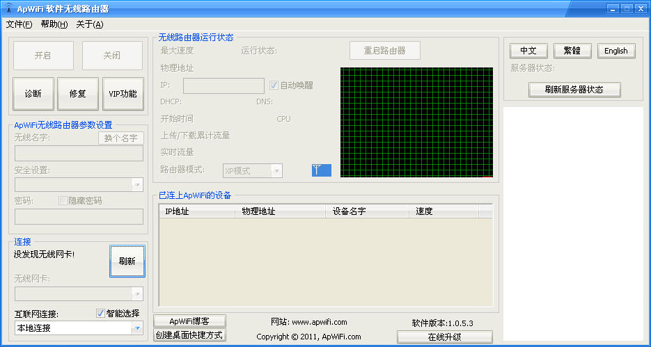Screen dimensions: 651x347
Task: Open the 关于(A) menu
Action: 89,24
